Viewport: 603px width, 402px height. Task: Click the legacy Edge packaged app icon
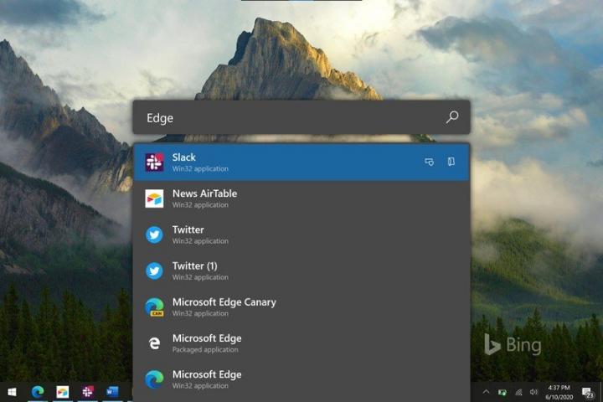click(154, 343)
